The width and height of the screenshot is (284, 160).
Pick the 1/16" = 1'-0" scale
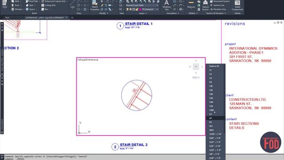pos(215,146)
